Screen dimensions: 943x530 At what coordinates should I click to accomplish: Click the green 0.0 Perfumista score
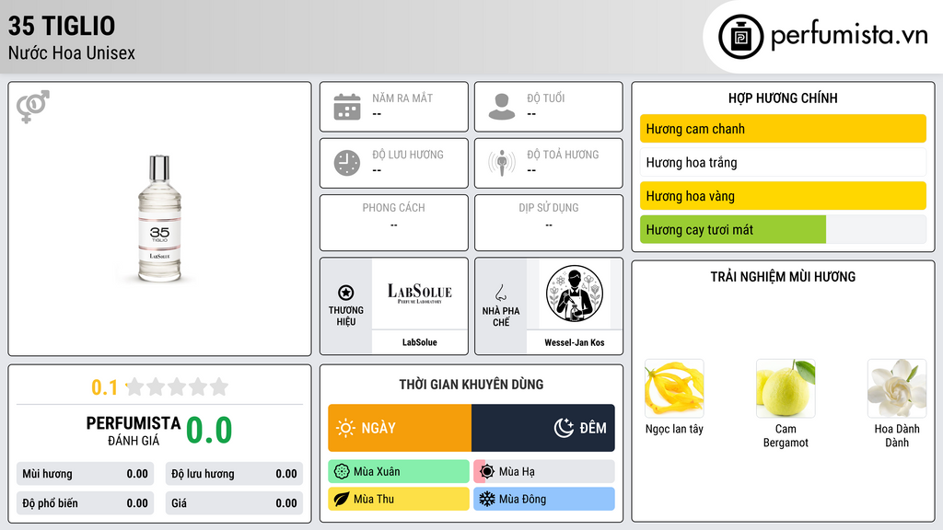coord(209,431)
